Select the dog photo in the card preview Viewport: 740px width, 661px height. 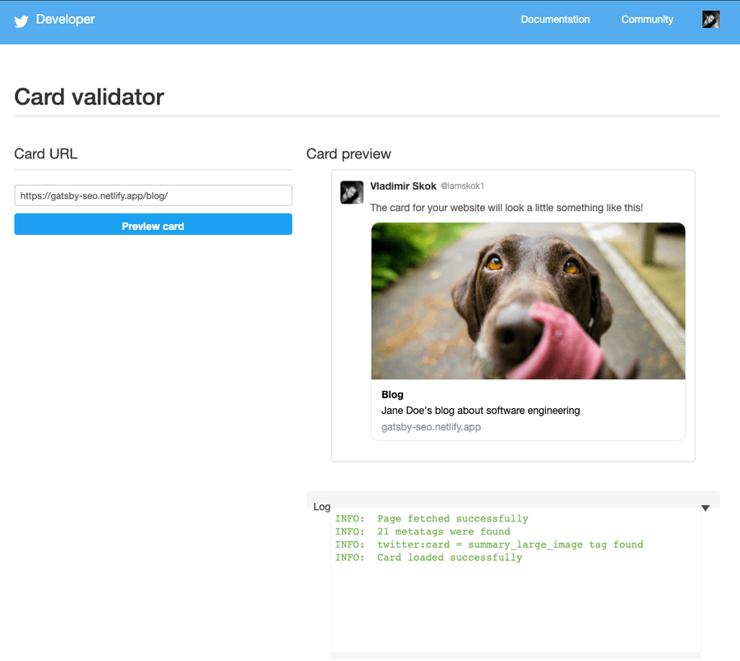point(527,301)
